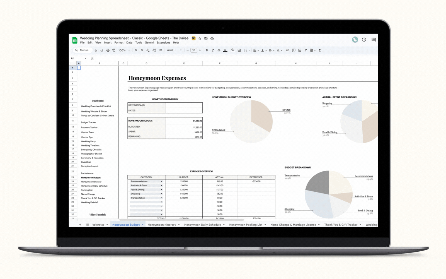
Task: Click the create filter funnel icon
Action: point(306,50)
